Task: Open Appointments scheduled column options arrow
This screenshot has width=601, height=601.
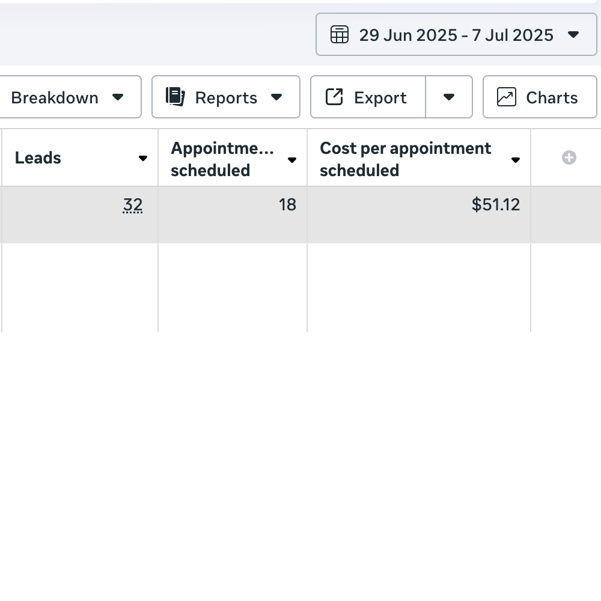Action: (x=292, y=160)
